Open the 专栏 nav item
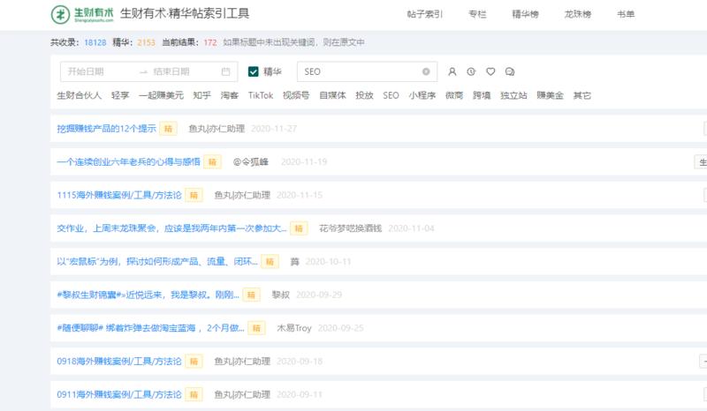This screenshot has width=707, height=411. [x=477, y=14]
